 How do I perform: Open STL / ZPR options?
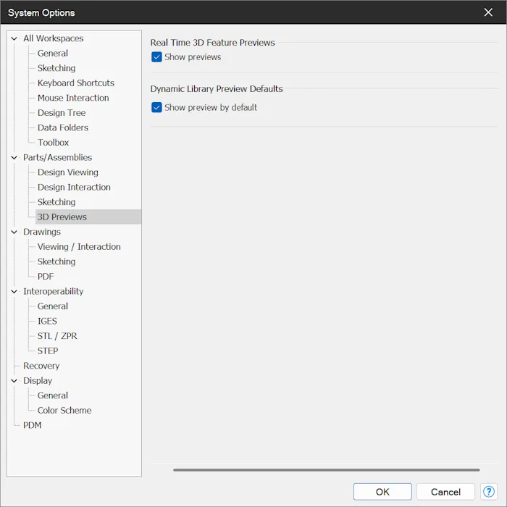[x=57, y=335]
